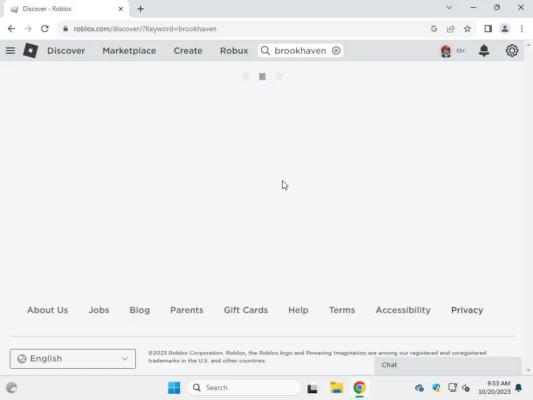
Task: Open the Jobs footer link
Action: coord(99,310)
